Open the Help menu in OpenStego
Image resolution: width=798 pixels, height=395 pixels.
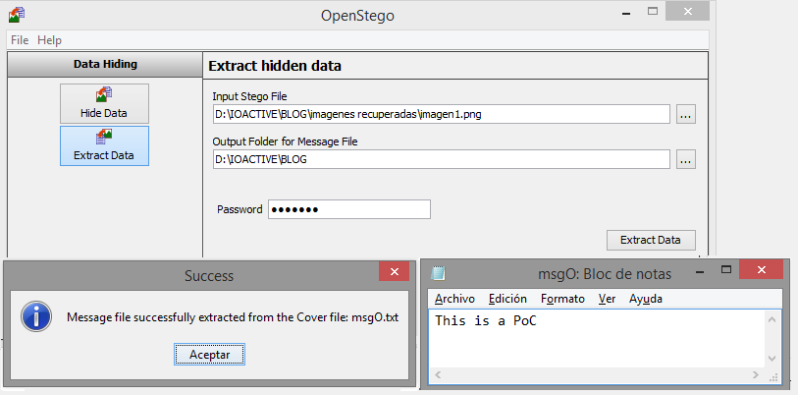(x=49, y=40)
